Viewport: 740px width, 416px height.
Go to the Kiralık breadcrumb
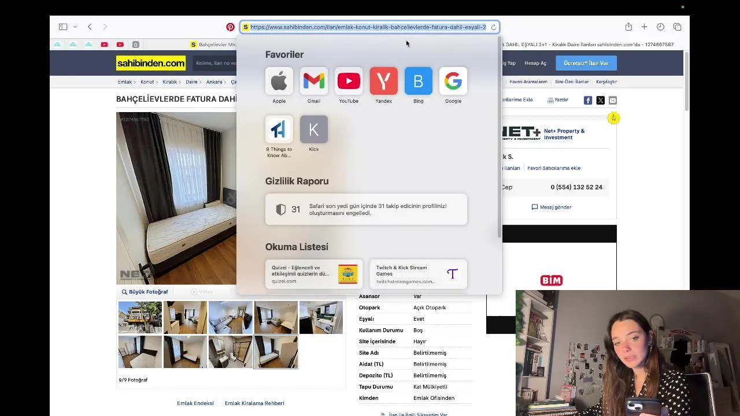point(169,82)
